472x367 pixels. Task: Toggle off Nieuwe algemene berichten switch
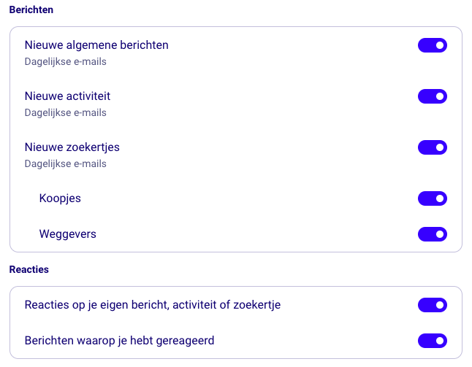(x=432, y=45)
